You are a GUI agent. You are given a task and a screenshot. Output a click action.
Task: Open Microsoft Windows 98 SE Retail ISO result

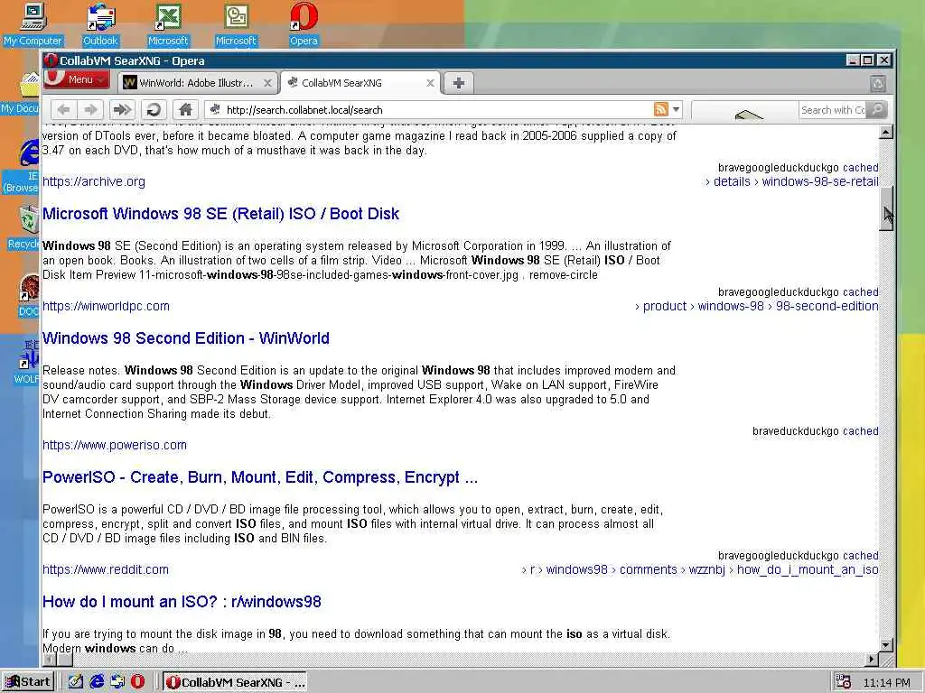coord(220,213)
